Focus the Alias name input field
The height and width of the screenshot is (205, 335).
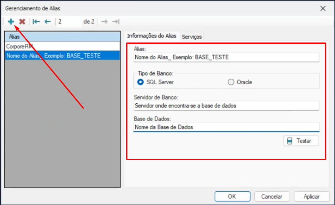coord(226,57)
